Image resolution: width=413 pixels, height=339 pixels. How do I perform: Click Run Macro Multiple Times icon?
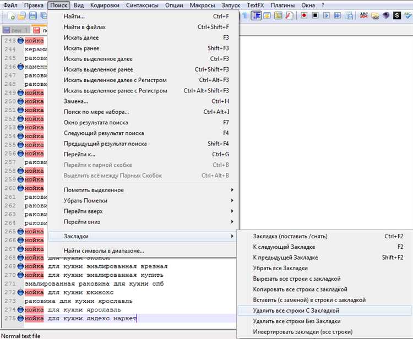(x=338, y=15)
